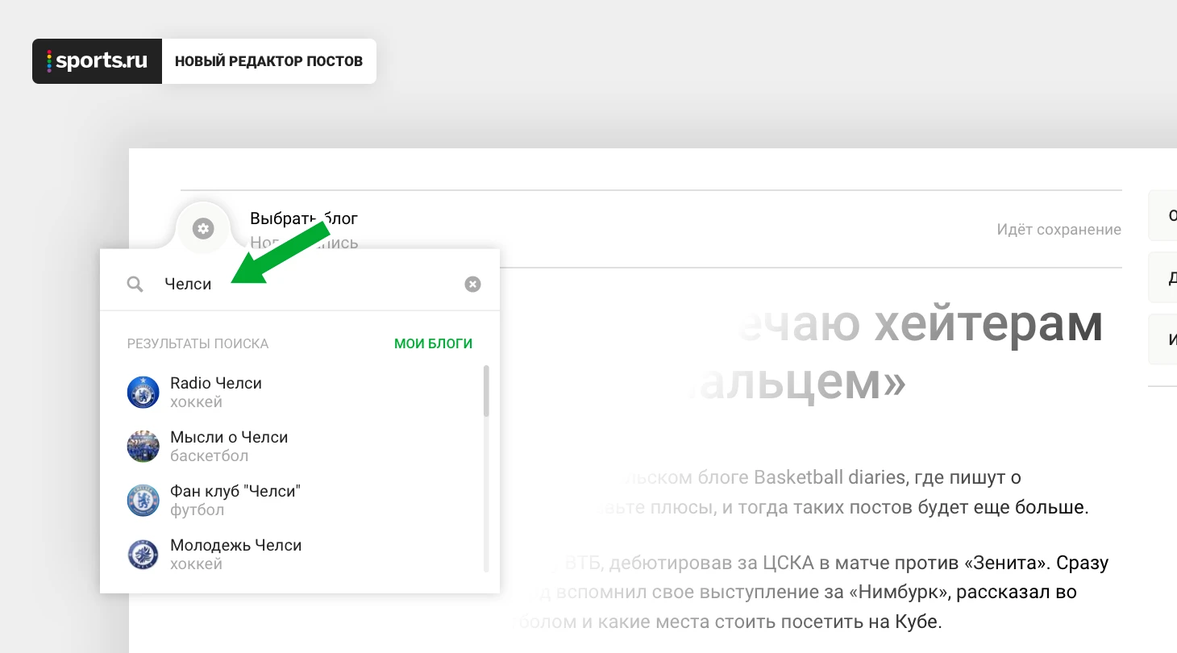Screen dimensions: 1177x653
Task: Click the Молодежь Челси blog avatar
Action: (x=143, y=555)
